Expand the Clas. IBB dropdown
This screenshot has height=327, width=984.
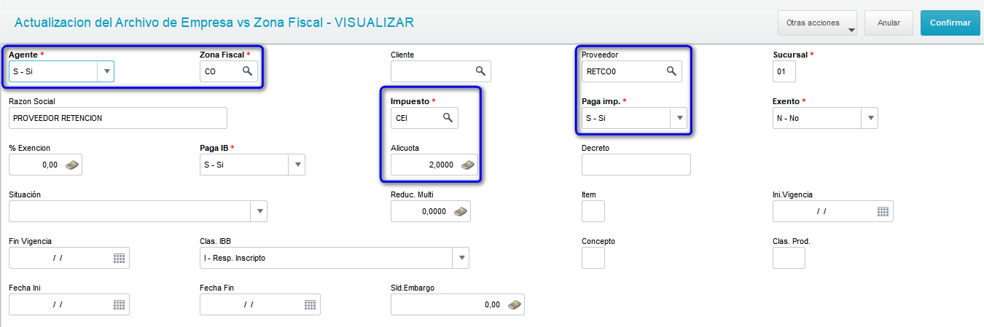tap(461, 258)
